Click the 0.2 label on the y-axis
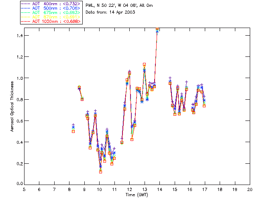 coord(19,163)
